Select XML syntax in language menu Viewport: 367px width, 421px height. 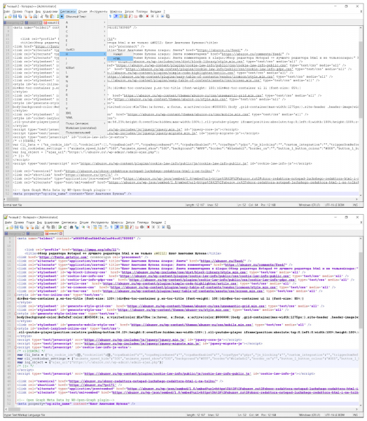83,113
